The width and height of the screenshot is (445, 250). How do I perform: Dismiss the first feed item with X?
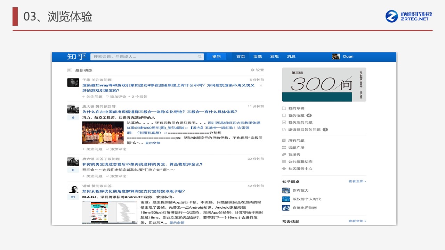coord(261,85)
